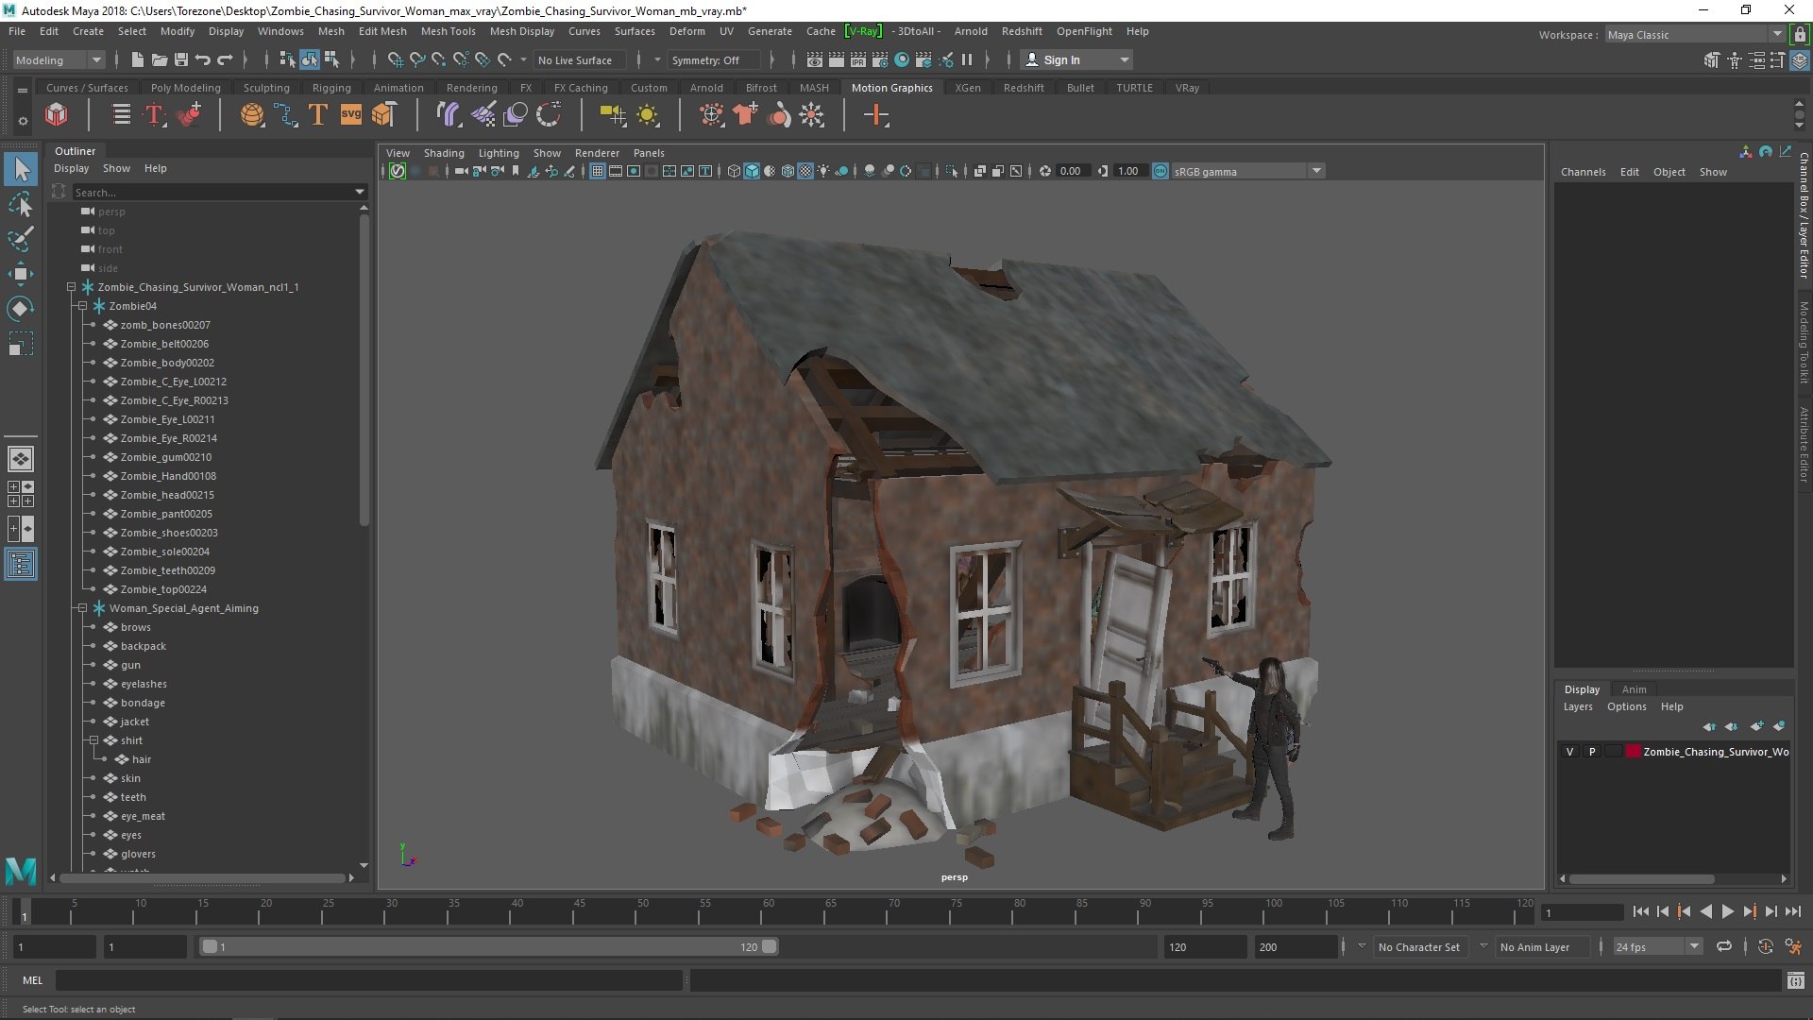Click the 3D Type tool shelf icon

point(317,116)
